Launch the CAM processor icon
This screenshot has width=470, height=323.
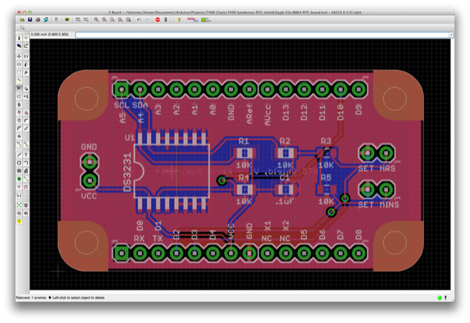click(x=45, y=20)
